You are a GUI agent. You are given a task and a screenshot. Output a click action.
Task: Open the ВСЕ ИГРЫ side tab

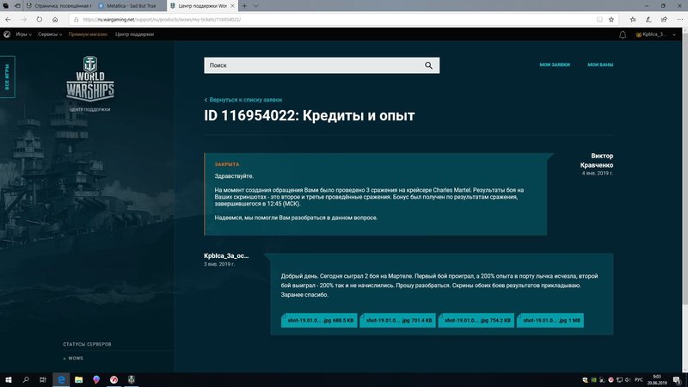click(8, 77)
